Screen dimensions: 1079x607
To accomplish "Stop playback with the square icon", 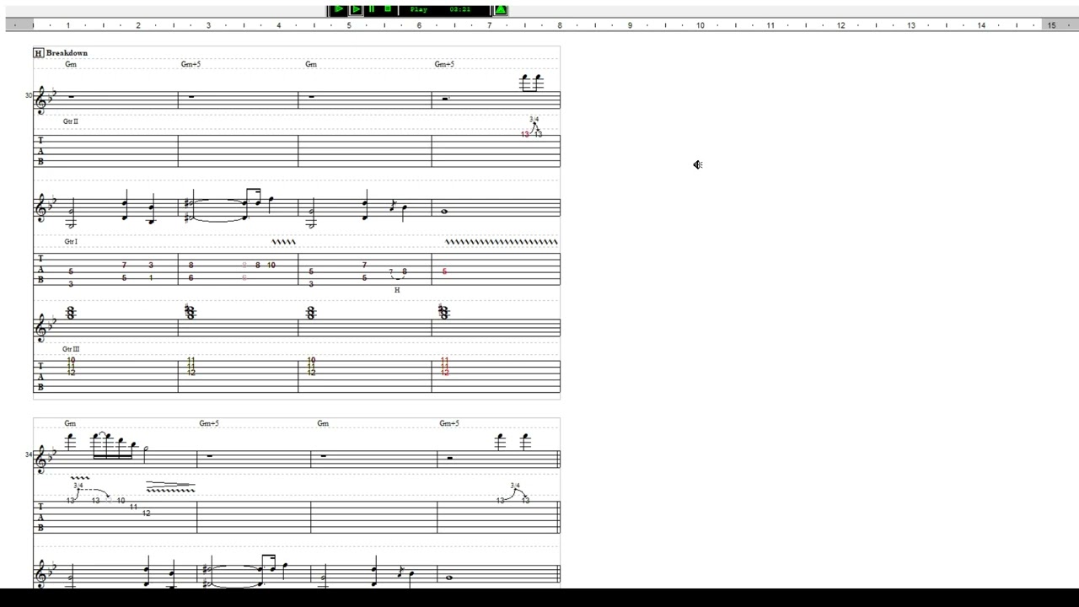I will (388, 9).
